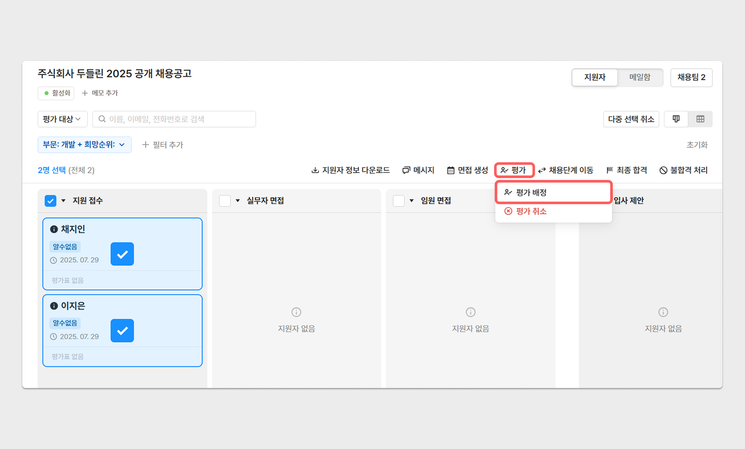Uncheck the 지원 접수 column checkbox
Image resolution: width=745 pixels, height=449 pixels.
(x=51, y=201)
